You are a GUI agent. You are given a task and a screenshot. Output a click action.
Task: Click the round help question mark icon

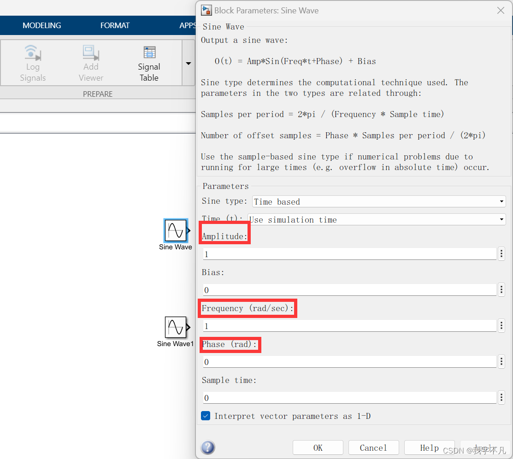(x=208, y=447)
